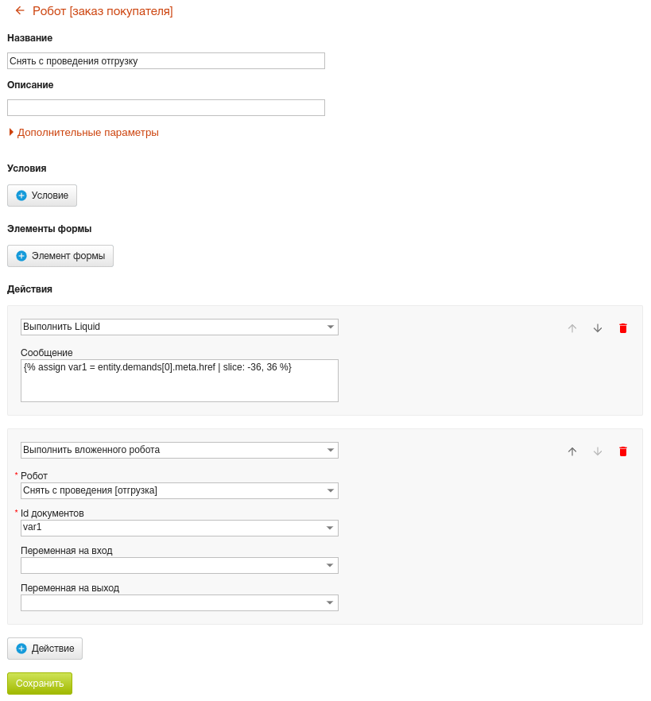The image size is (651, 701).
Task: Focus the Название input field
Action: click(166, 60)
